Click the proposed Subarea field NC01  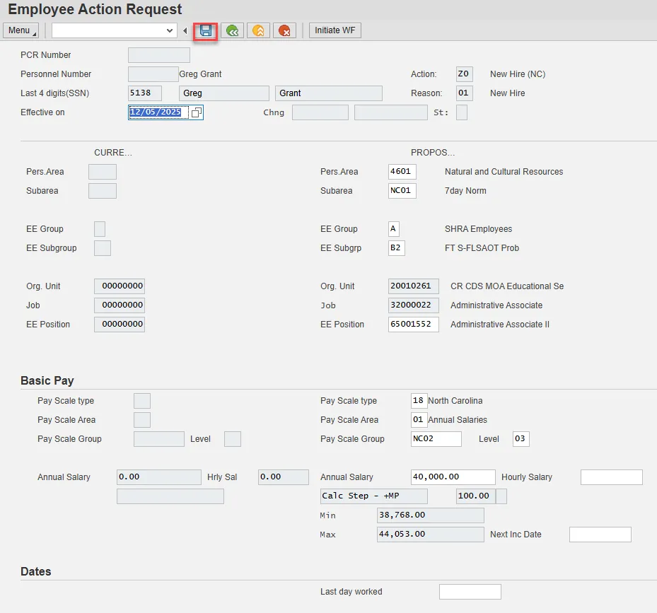click(402, 191)
